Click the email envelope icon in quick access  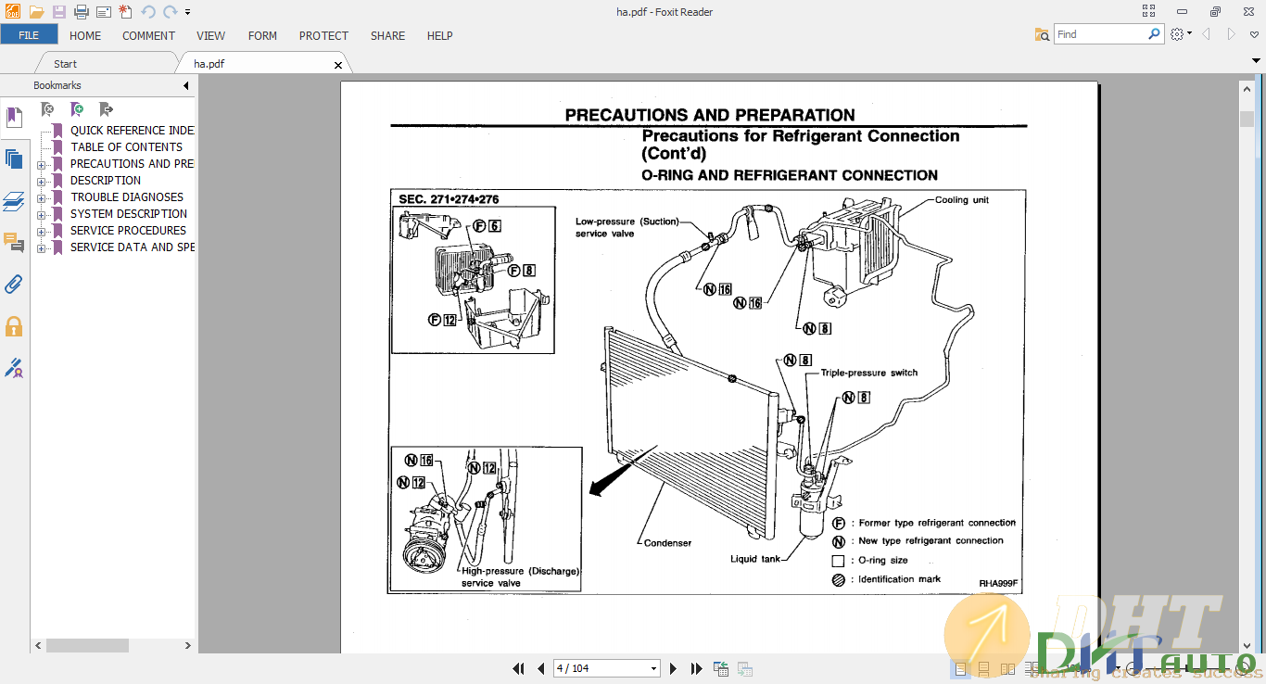coord(103,12)
